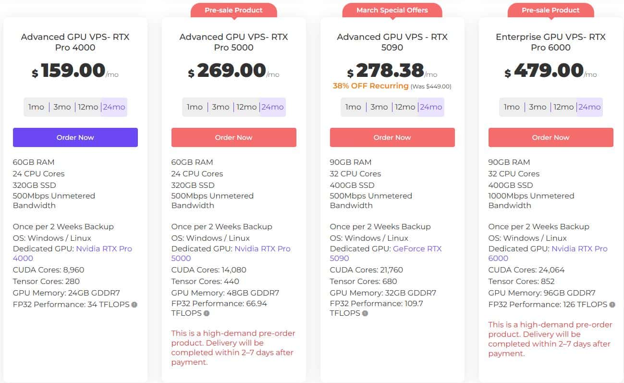Switch to 12mo pricing on RTX Pro 4000

88,107
